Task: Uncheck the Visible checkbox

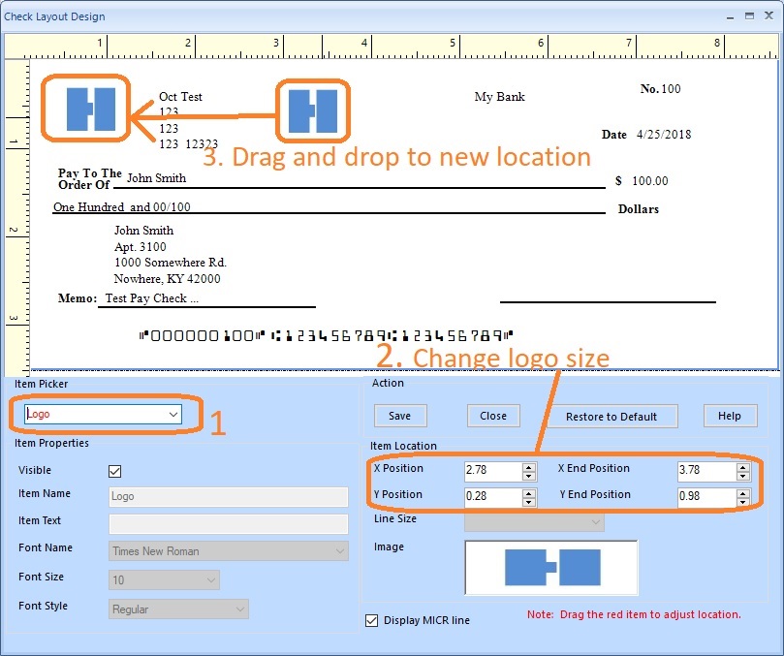Action: (115, 471)
